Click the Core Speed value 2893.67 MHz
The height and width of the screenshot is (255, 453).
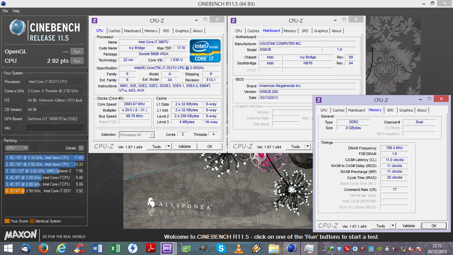click(x=135, y=104)
